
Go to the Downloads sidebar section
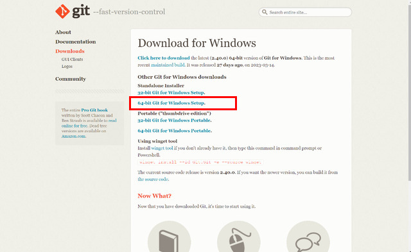(70, 51)
